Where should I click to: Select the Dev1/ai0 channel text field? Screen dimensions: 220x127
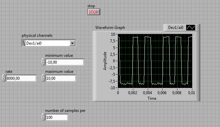coord(48,43)
